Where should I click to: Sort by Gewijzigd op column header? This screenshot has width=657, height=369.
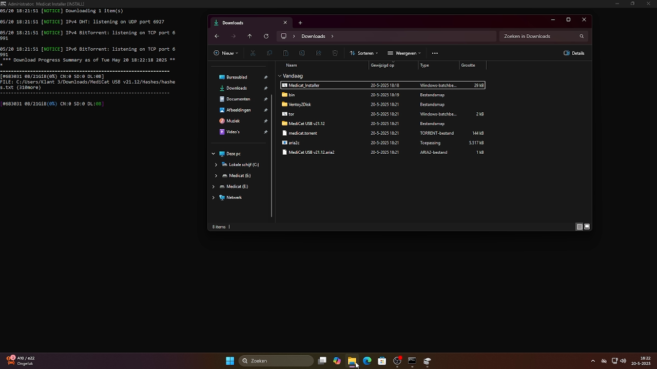[x=393, y=65]
